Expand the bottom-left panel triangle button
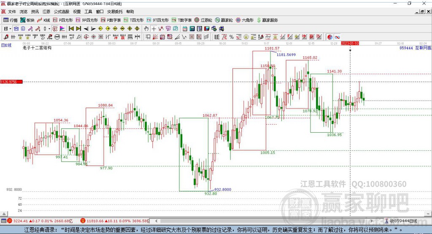The image size is (432, 234). click(4, 214)
